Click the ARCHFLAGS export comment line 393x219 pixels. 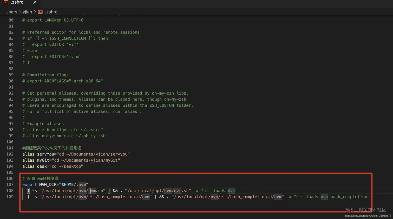(x=63, y=81)
